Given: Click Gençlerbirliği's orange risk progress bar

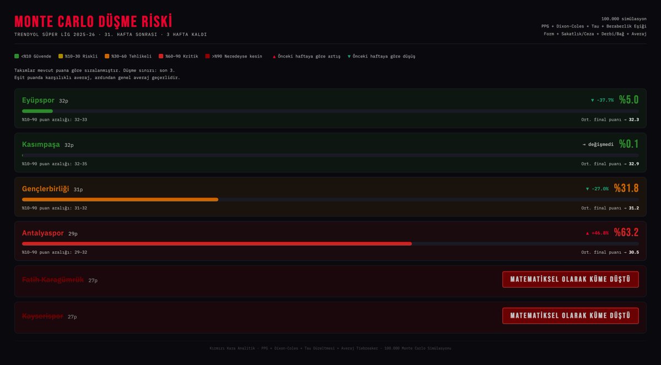Looking at the screenshot, I should tap(120, 199).
